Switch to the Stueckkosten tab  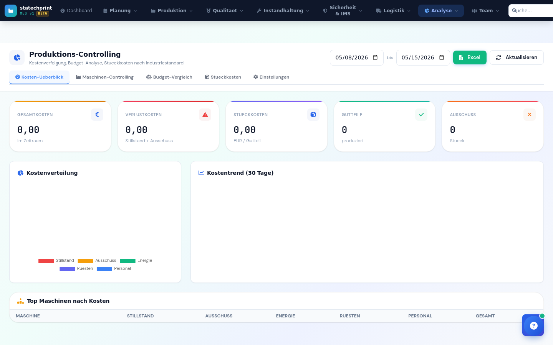pyautogui.click(x=223, y=77)
